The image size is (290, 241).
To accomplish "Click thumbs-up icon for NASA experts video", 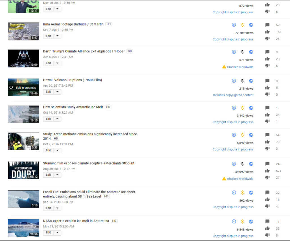I will (267, 229).
